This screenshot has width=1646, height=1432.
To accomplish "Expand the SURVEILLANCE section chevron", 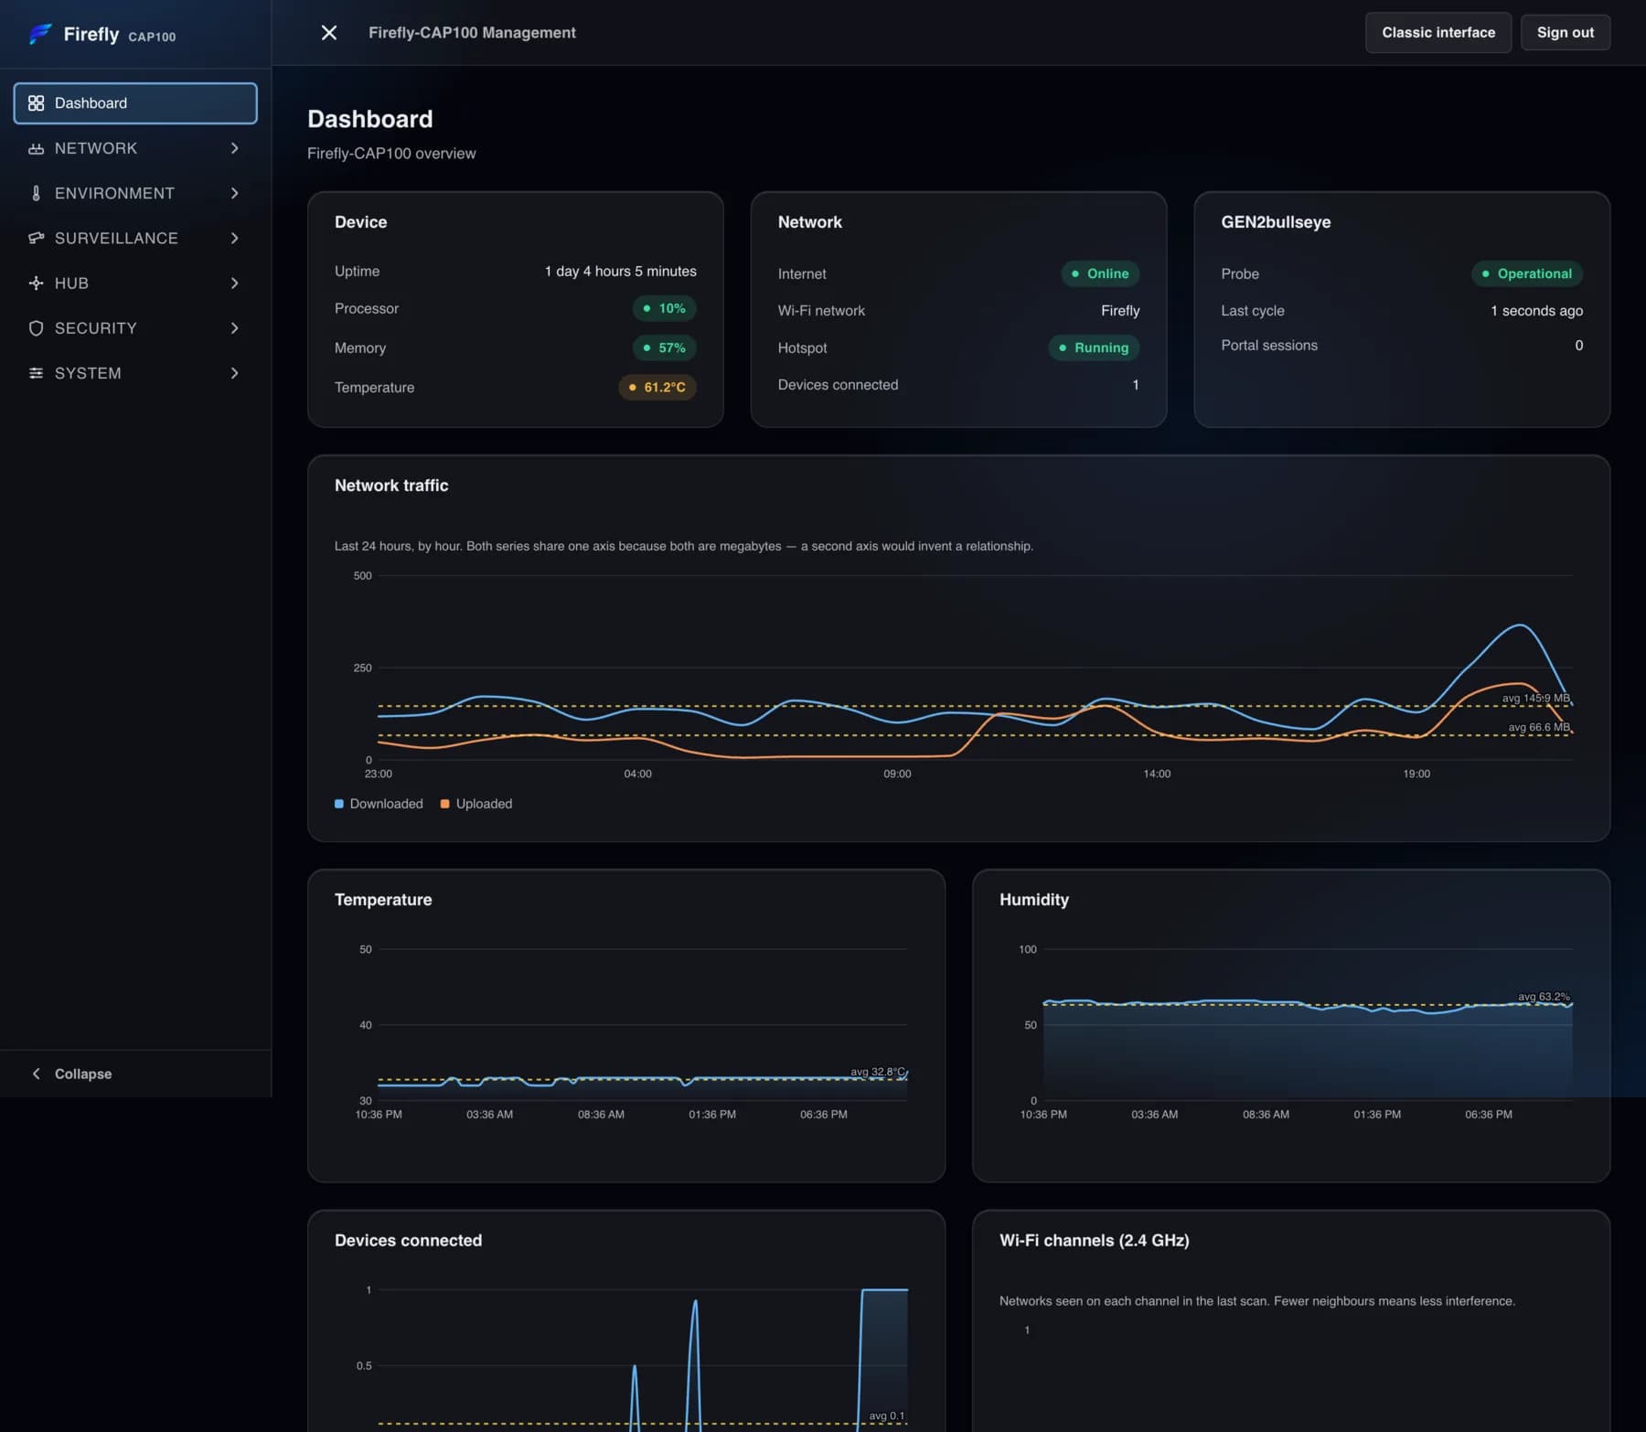I will point(235,238).
